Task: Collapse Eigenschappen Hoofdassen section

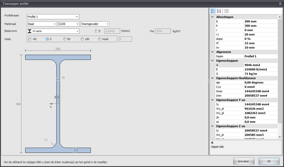Action: tap(213, 78)
